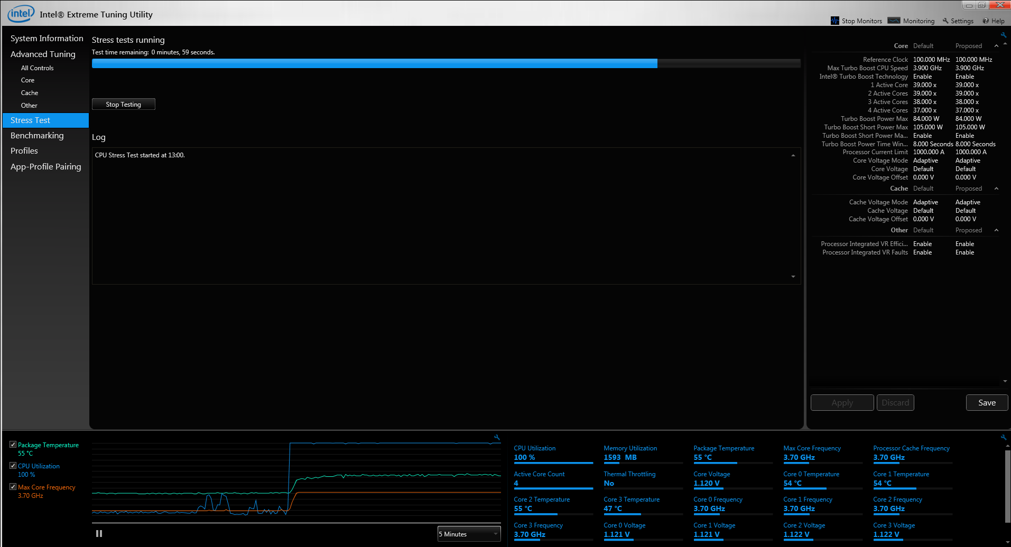Screen dimensions: 1011x547
Task: Open the 5 Minutes graph duration dropdown
Action: click(x=469, y=534)
